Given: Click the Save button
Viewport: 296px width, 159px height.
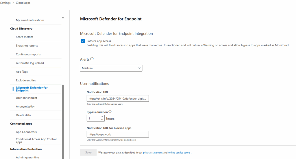Looking at the screenshot, I should [88, 152].
